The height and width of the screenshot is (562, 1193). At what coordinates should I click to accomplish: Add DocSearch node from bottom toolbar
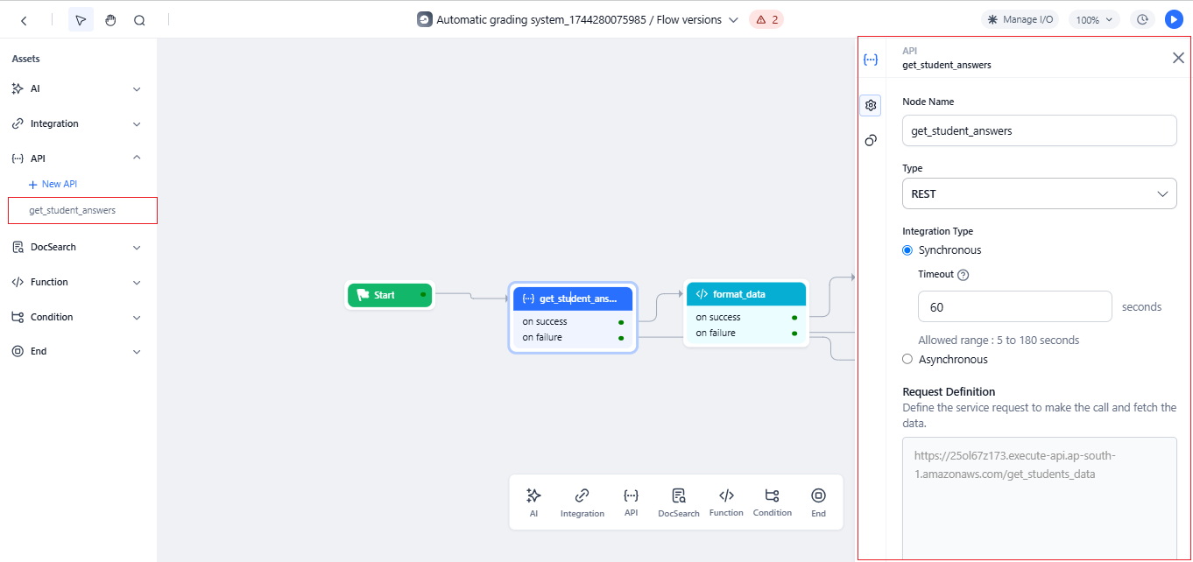(678, 502)
